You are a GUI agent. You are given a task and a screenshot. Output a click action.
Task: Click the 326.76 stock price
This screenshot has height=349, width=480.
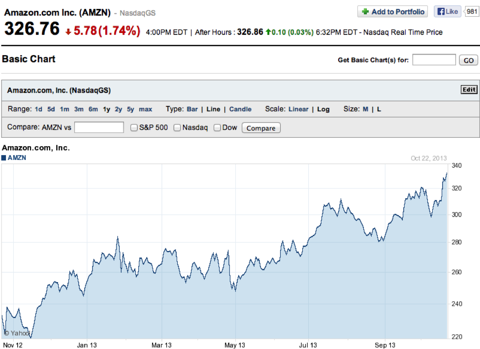pyautogui.click(x=32, y=29)
